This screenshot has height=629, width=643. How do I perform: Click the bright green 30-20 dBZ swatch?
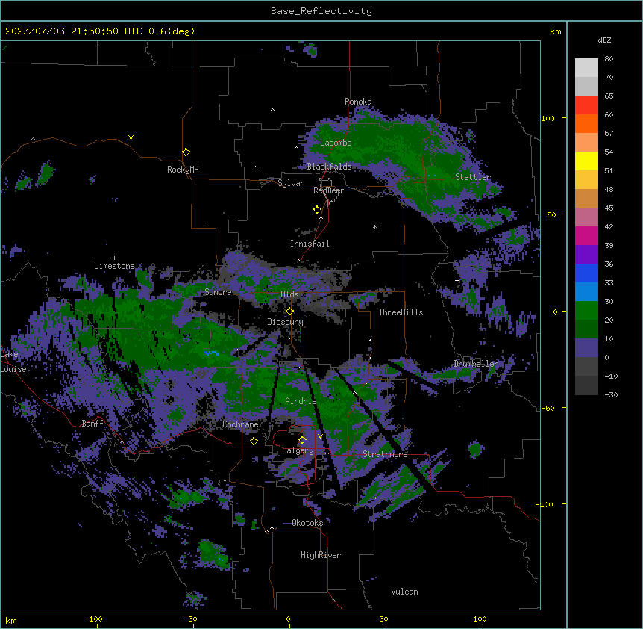[x=586, y=311]
